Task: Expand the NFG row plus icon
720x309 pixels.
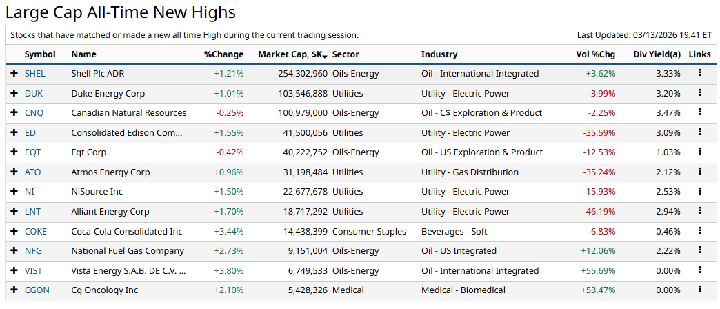Action: click(x=14, y=251)
